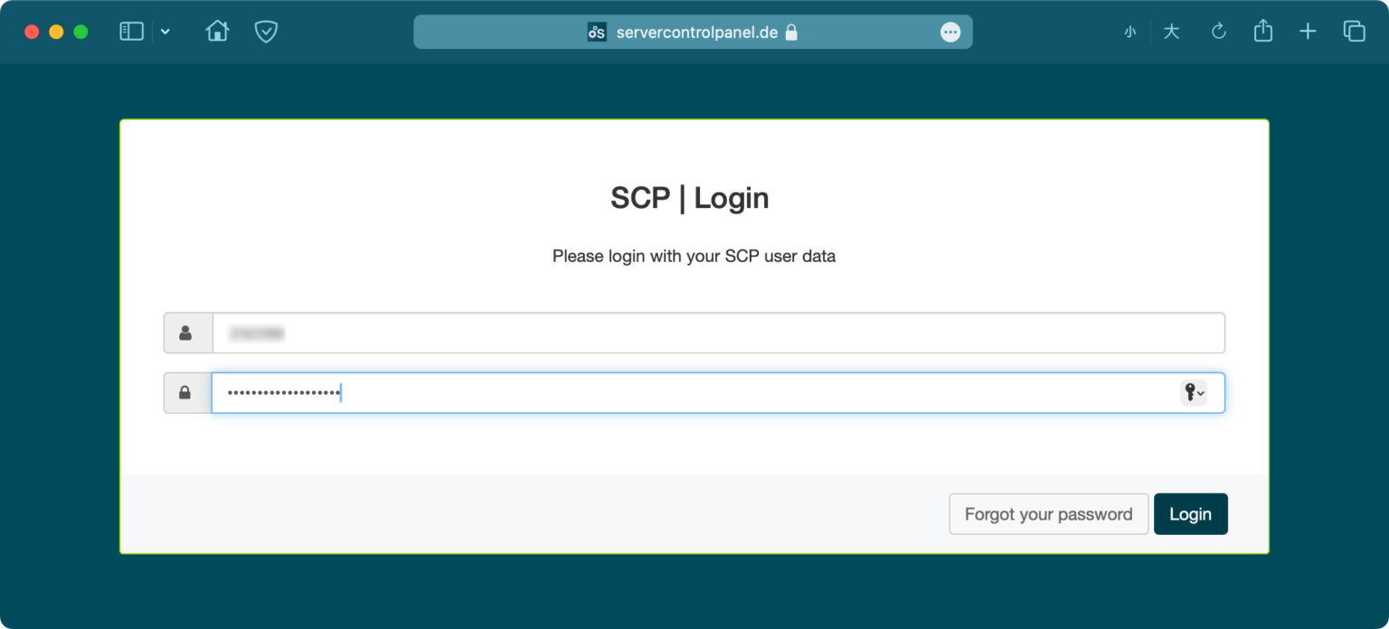Focus the username input field
Screen dimensions: 1389x629
[x=718, y=333]
